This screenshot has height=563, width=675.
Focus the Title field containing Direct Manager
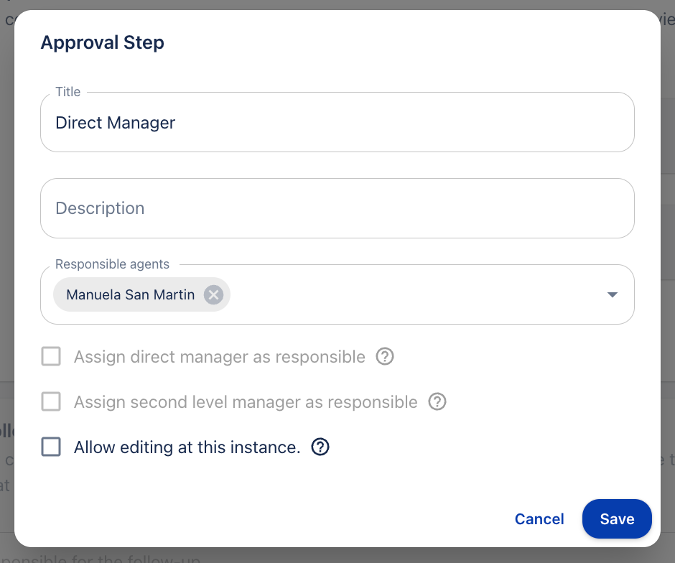(x=337, y=123)
